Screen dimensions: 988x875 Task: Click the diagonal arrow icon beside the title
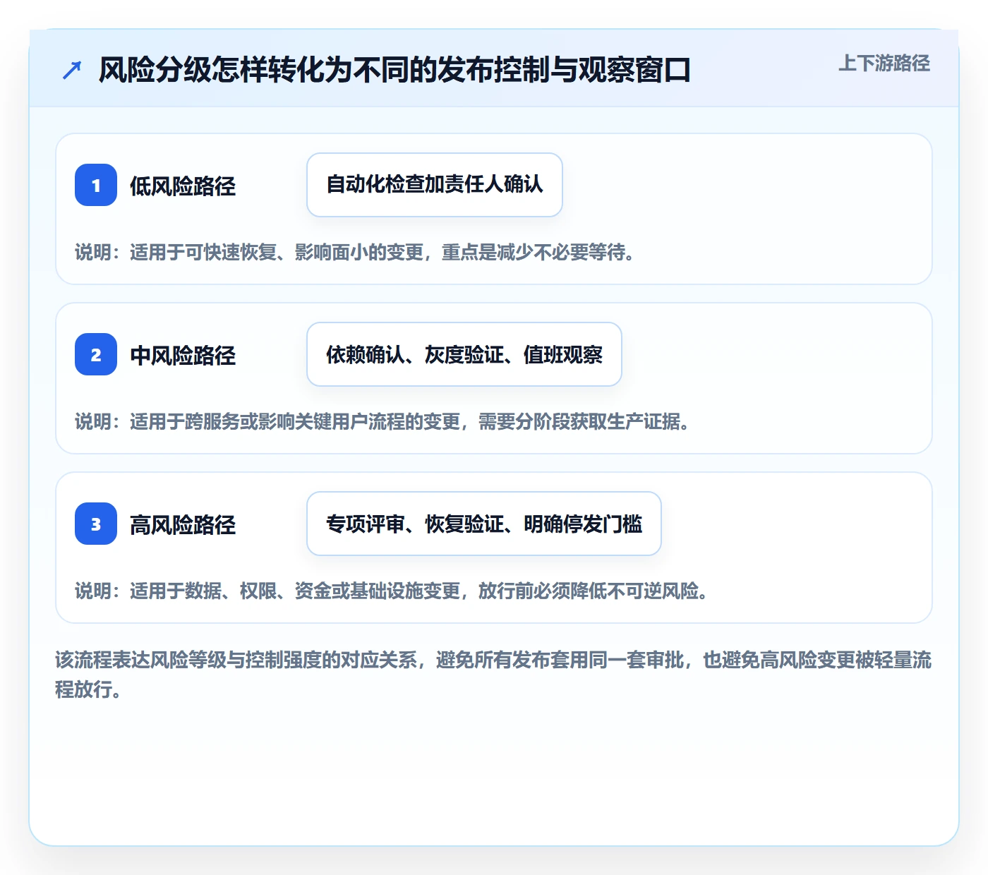[x=72, y=70]
